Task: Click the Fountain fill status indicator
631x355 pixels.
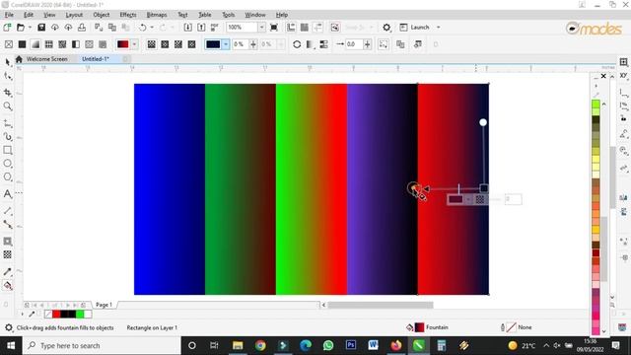Action: point(427,327)
